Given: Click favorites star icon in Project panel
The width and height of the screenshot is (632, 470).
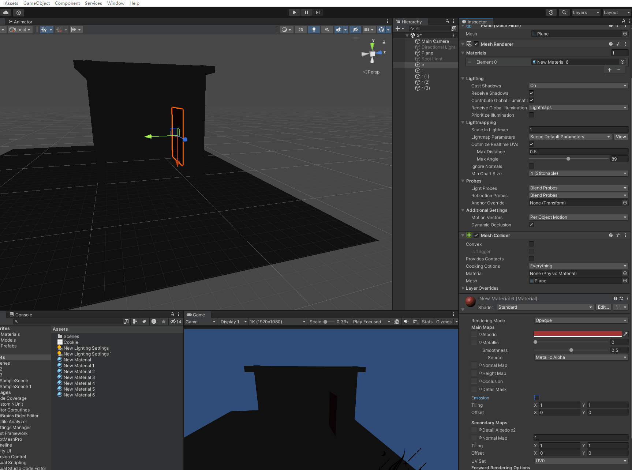Looking at the screenshot, I should point(164,322).
